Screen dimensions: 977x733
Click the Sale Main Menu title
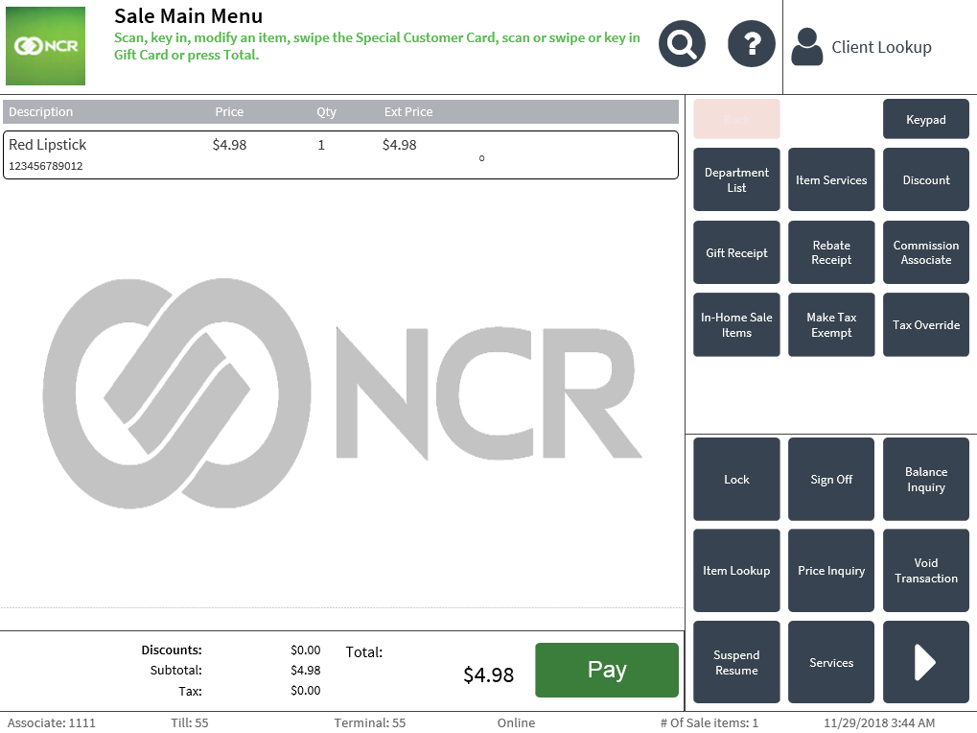point(188,15)
